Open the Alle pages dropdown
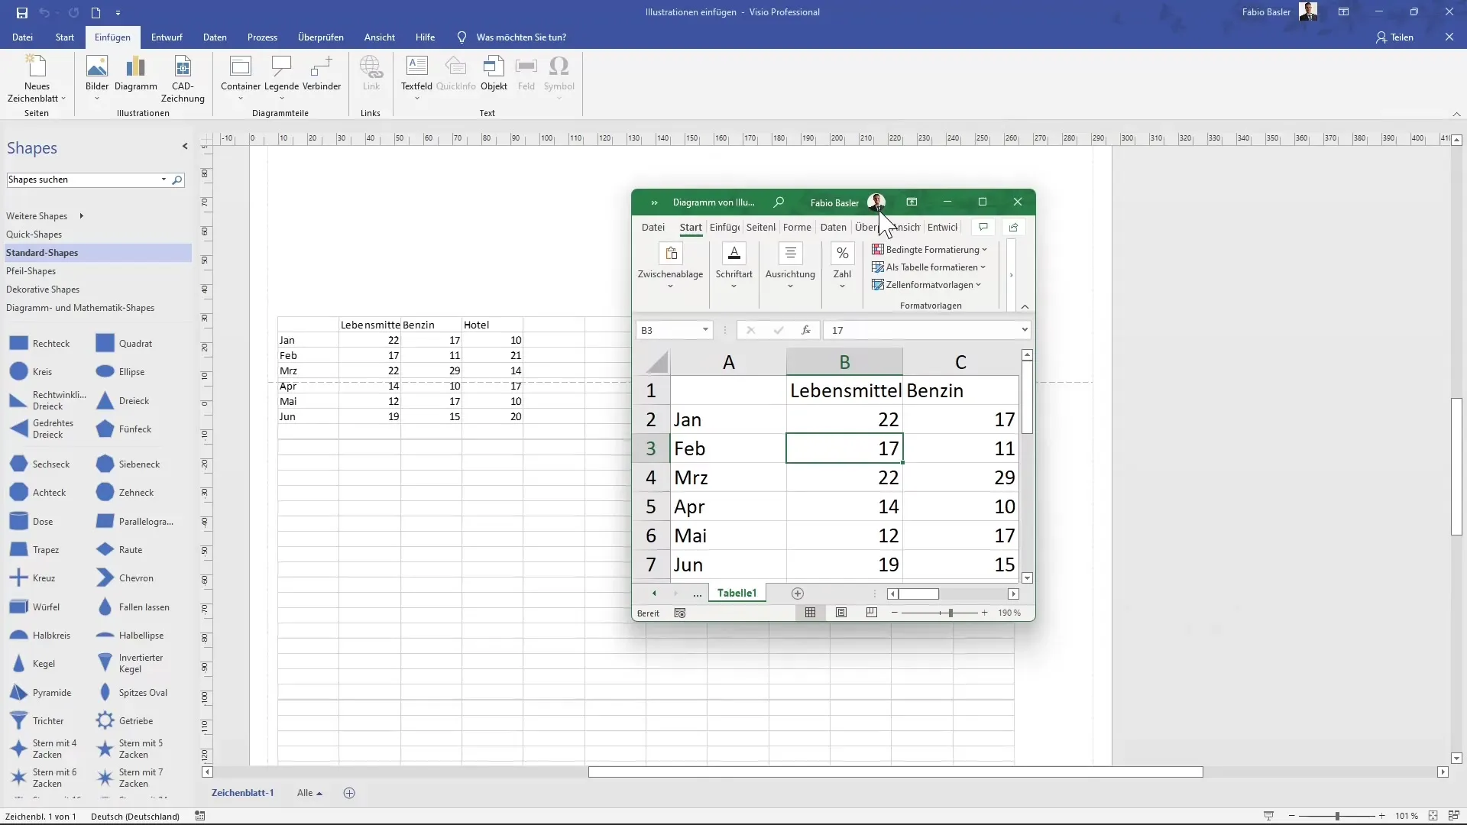Viewport: 1467px width, 825px height. click(309, 793)
